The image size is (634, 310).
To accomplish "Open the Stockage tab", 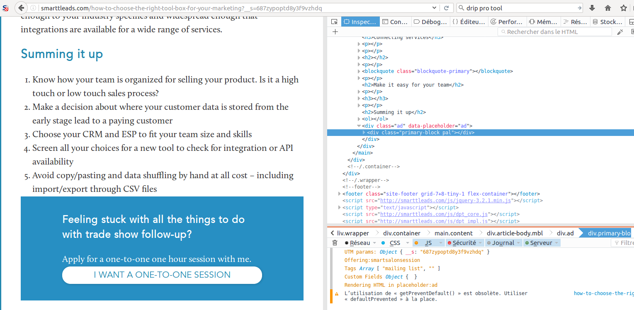I will click(x=608, y=22).
